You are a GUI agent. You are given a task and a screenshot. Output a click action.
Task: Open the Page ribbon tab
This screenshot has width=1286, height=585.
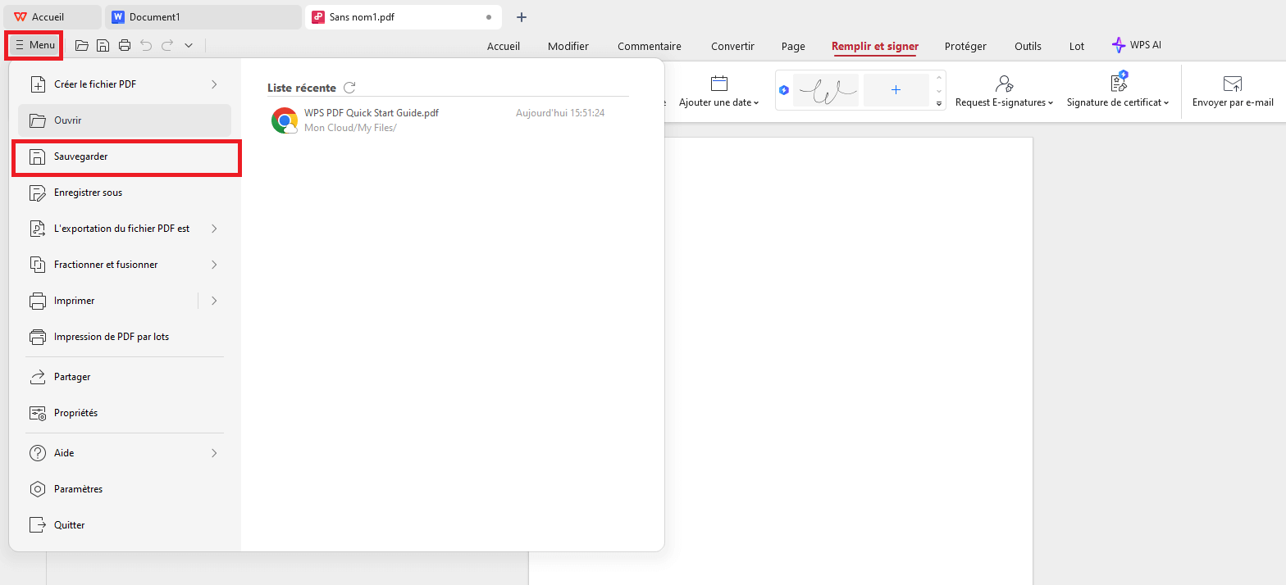tap(793, 47)
